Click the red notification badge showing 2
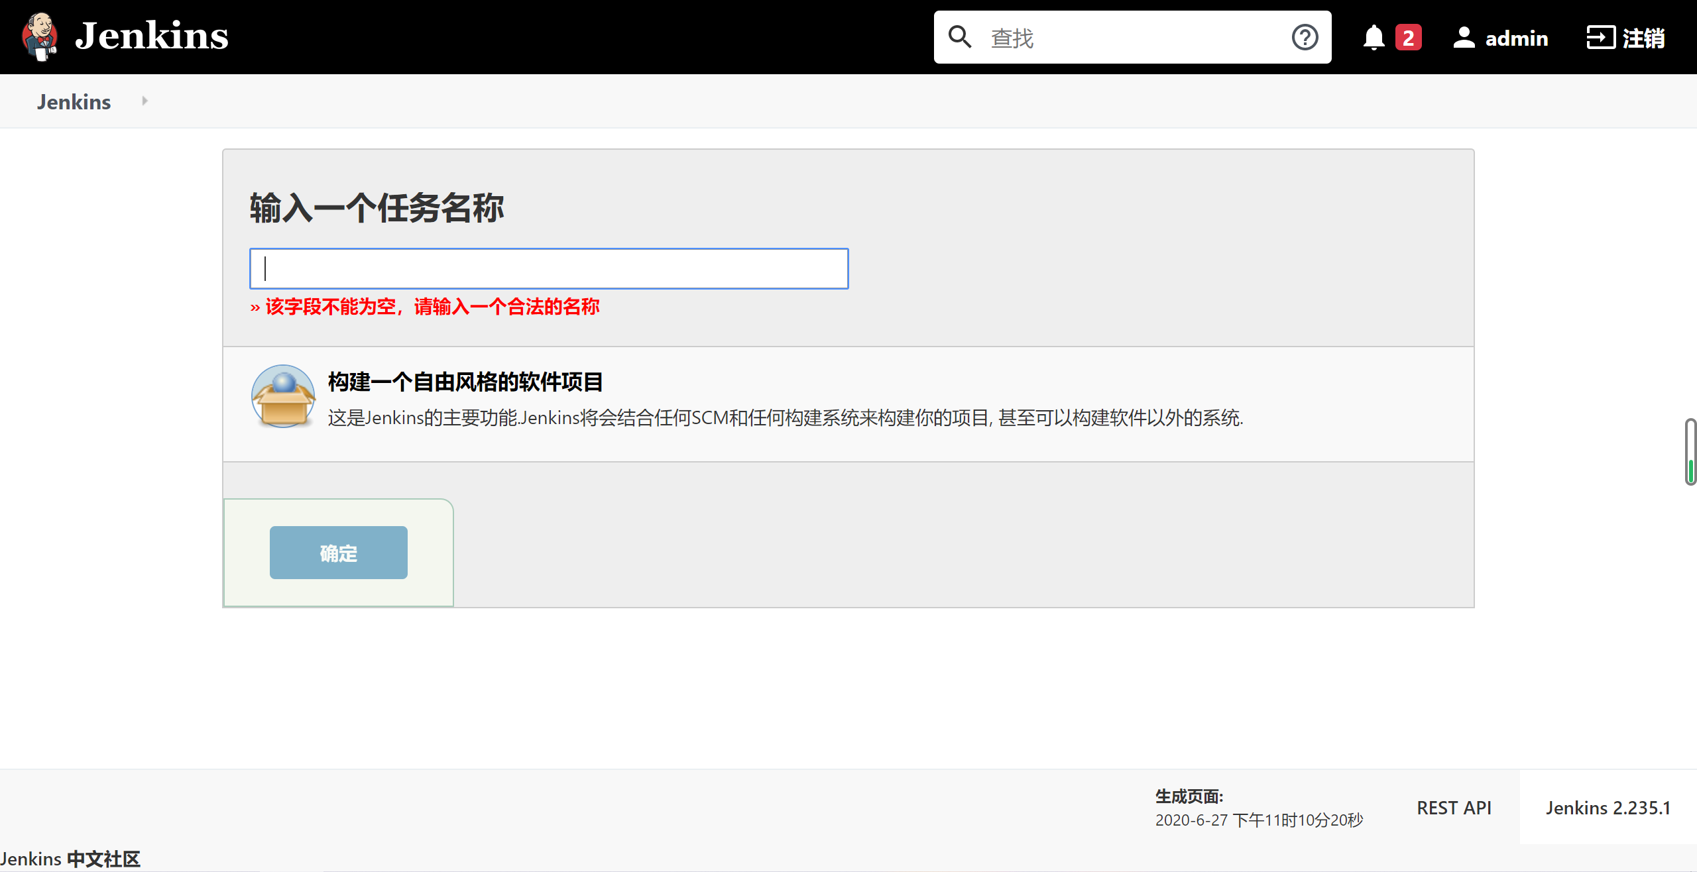 [x=1408, y=37]
